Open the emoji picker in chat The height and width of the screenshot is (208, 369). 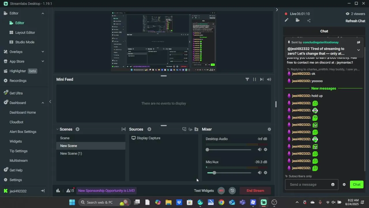[333, 185]
